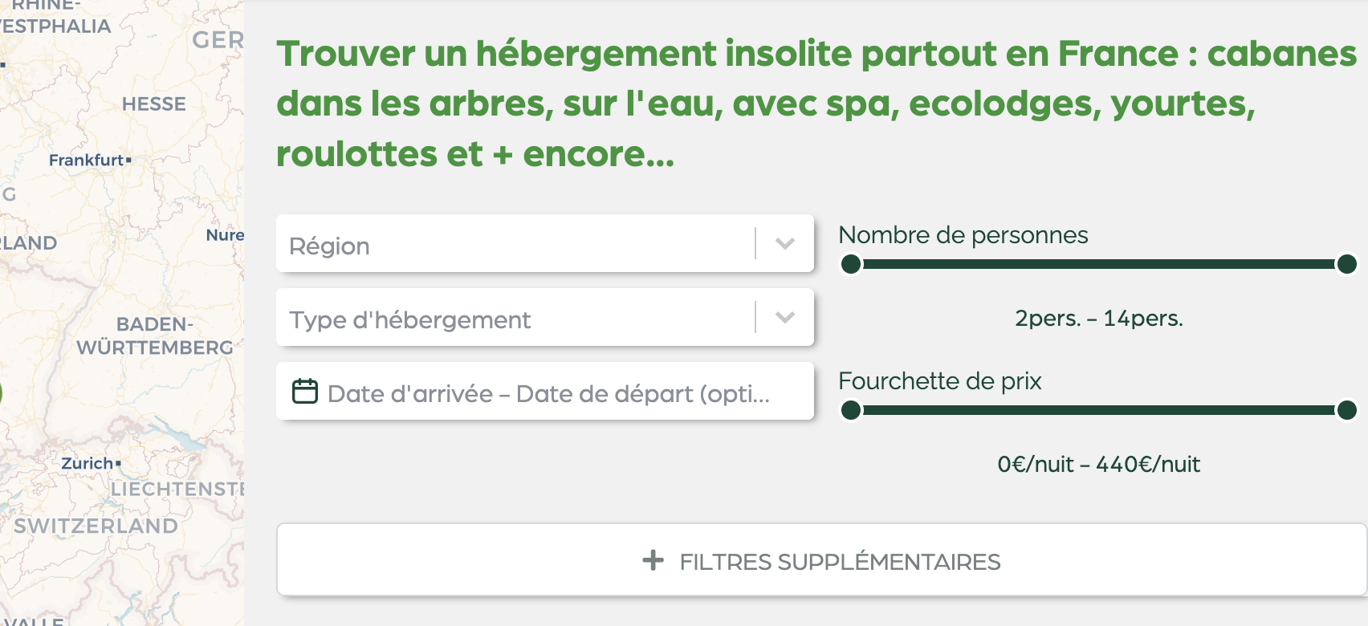
Task: Click the HESSE region label on map
Action: [x=154, y=104]
